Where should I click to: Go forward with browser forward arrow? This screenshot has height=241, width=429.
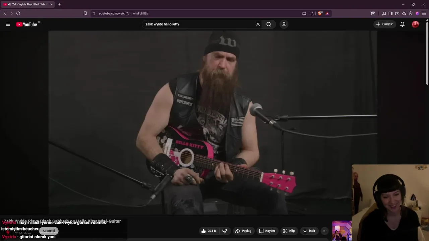11,13
